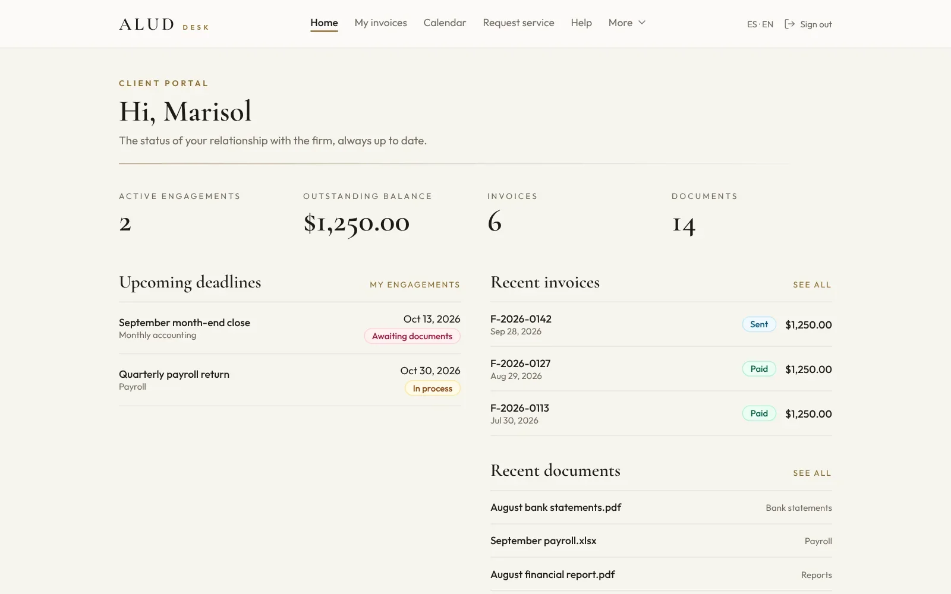This screenshot has width=951, height=594.
Task: Switch language to EN
Action: [768, 24]
